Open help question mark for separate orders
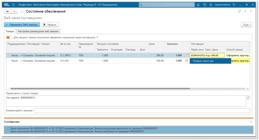Screen dimensions: 259x140 click(97, 37)
